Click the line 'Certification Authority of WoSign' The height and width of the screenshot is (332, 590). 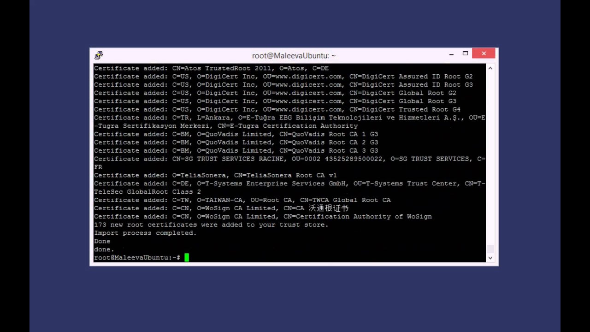pos(263,217)
